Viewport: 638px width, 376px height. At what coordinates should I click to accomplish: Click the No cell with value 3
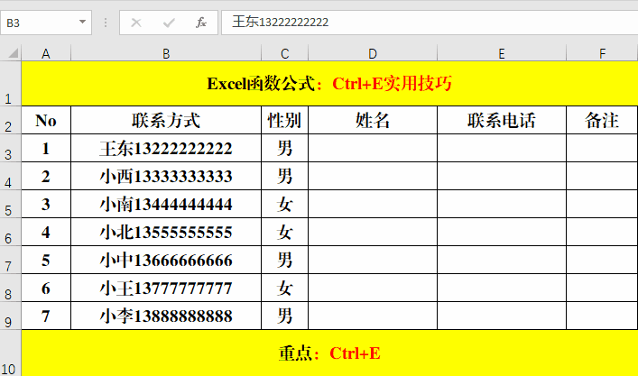coord(46,204)
